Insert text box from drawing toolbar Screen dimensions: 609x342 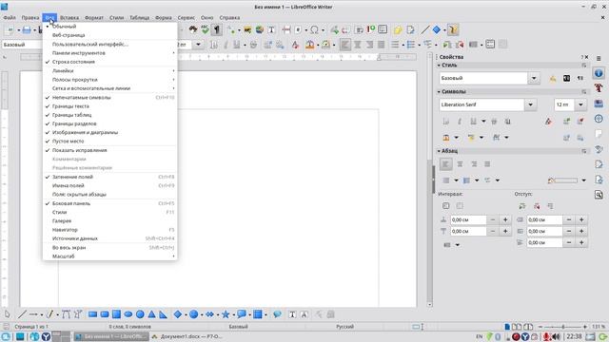click(x=292, y=314)
